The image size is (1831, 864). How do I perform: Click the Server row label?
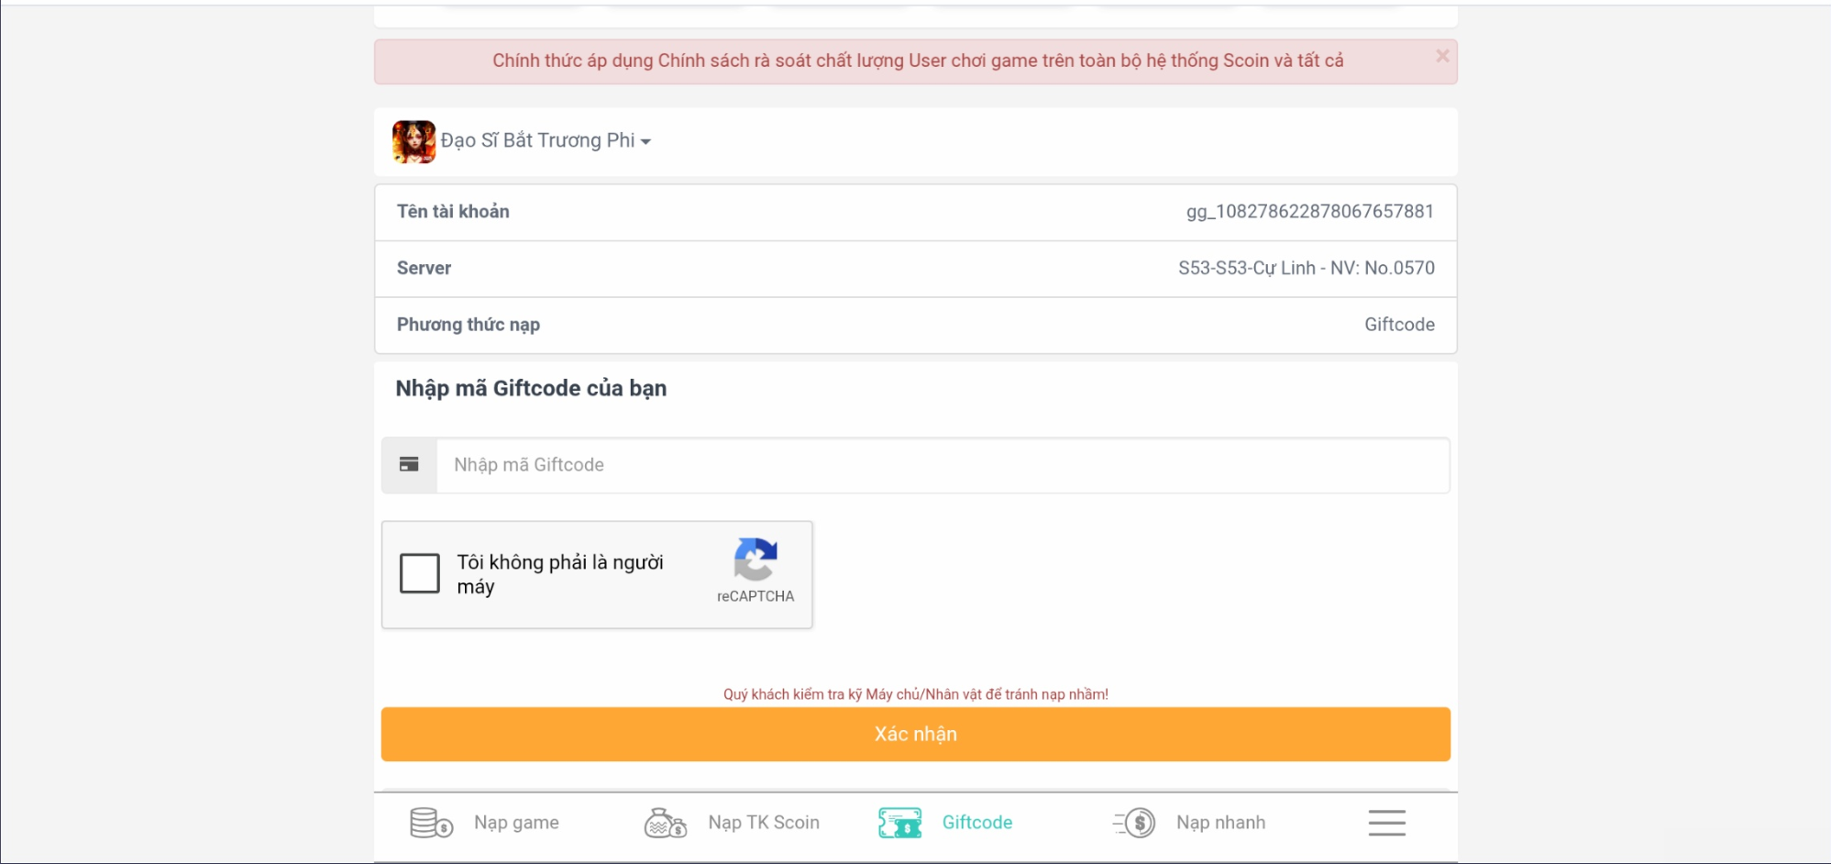[424, 268]
